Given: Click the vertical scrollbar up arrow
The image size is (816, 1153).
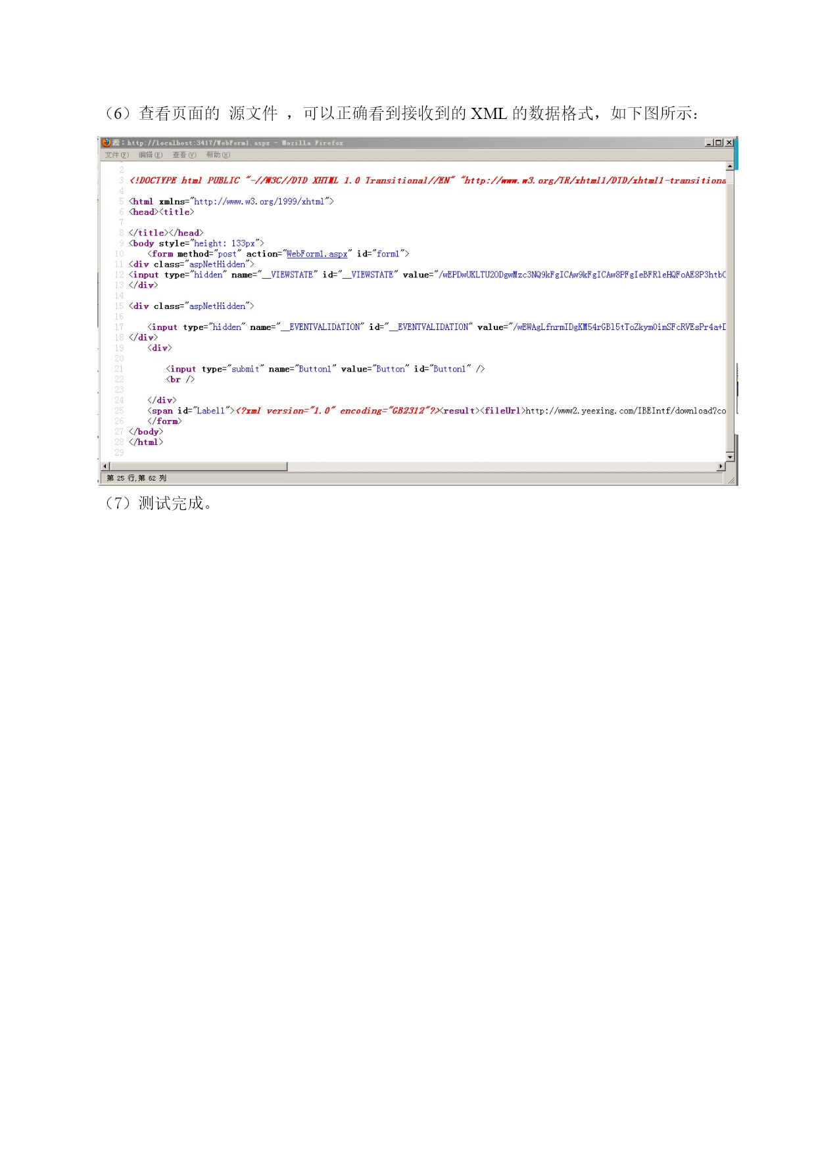Looking at the screenshot, I should tap(730, 166).
